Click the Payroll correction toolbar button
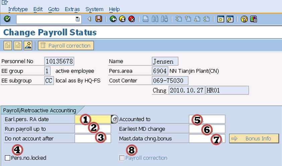 coord(66,45)
